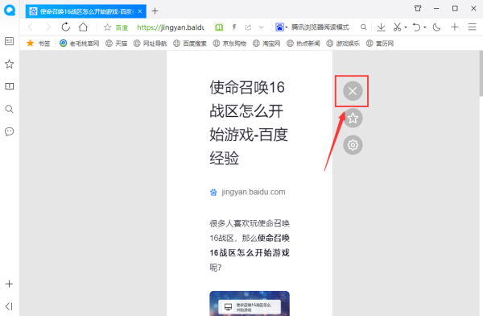Go back to previous page
The image size is (483, 316).
click(31, 27)
